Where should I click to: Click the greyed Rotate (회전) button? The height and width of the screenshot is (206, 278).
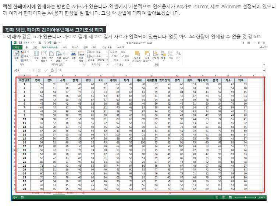(178, 55)
